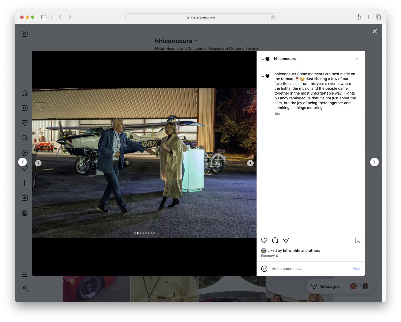Visit the hhiconcours profile name in post header
The height and width of the screenshot is (322, 401).
coord(285,59)
